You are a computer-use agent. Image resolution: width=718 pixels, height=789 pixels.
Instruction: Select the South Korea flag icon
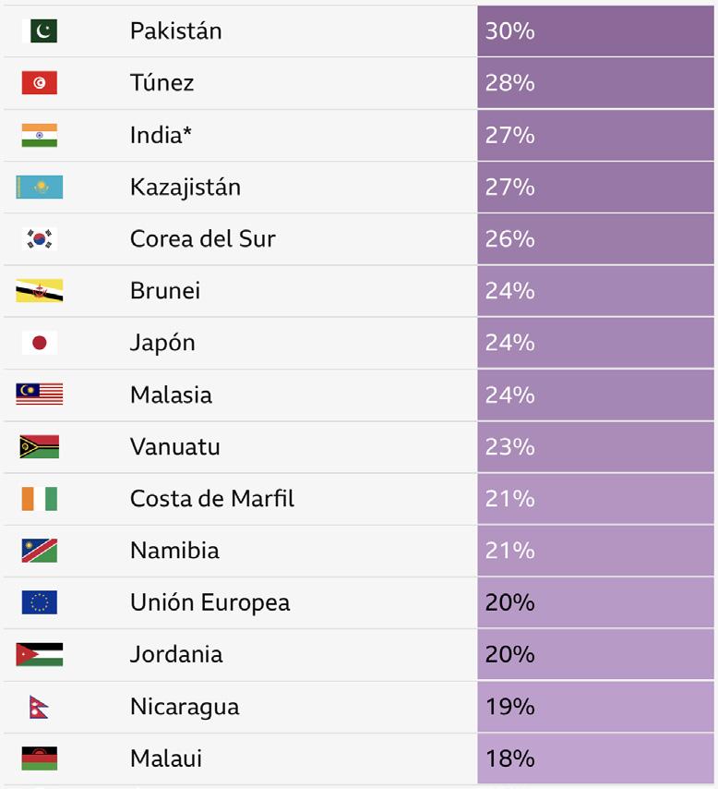point(40,239)
